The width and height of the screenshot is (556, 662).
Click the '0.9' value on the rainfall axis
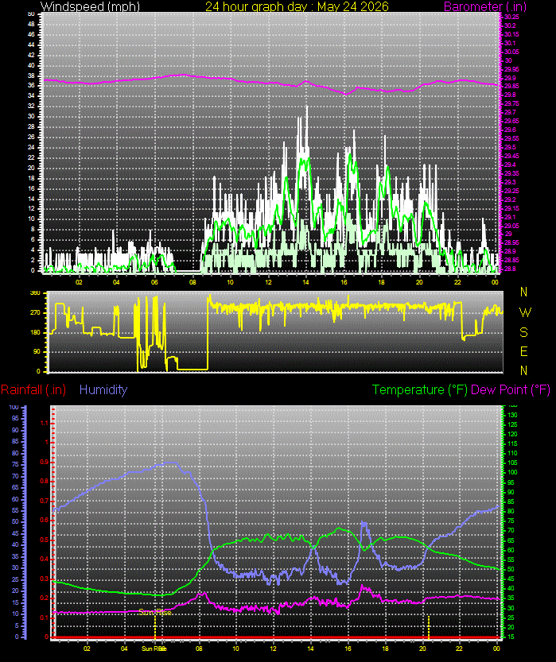click(x=44, y=463)
